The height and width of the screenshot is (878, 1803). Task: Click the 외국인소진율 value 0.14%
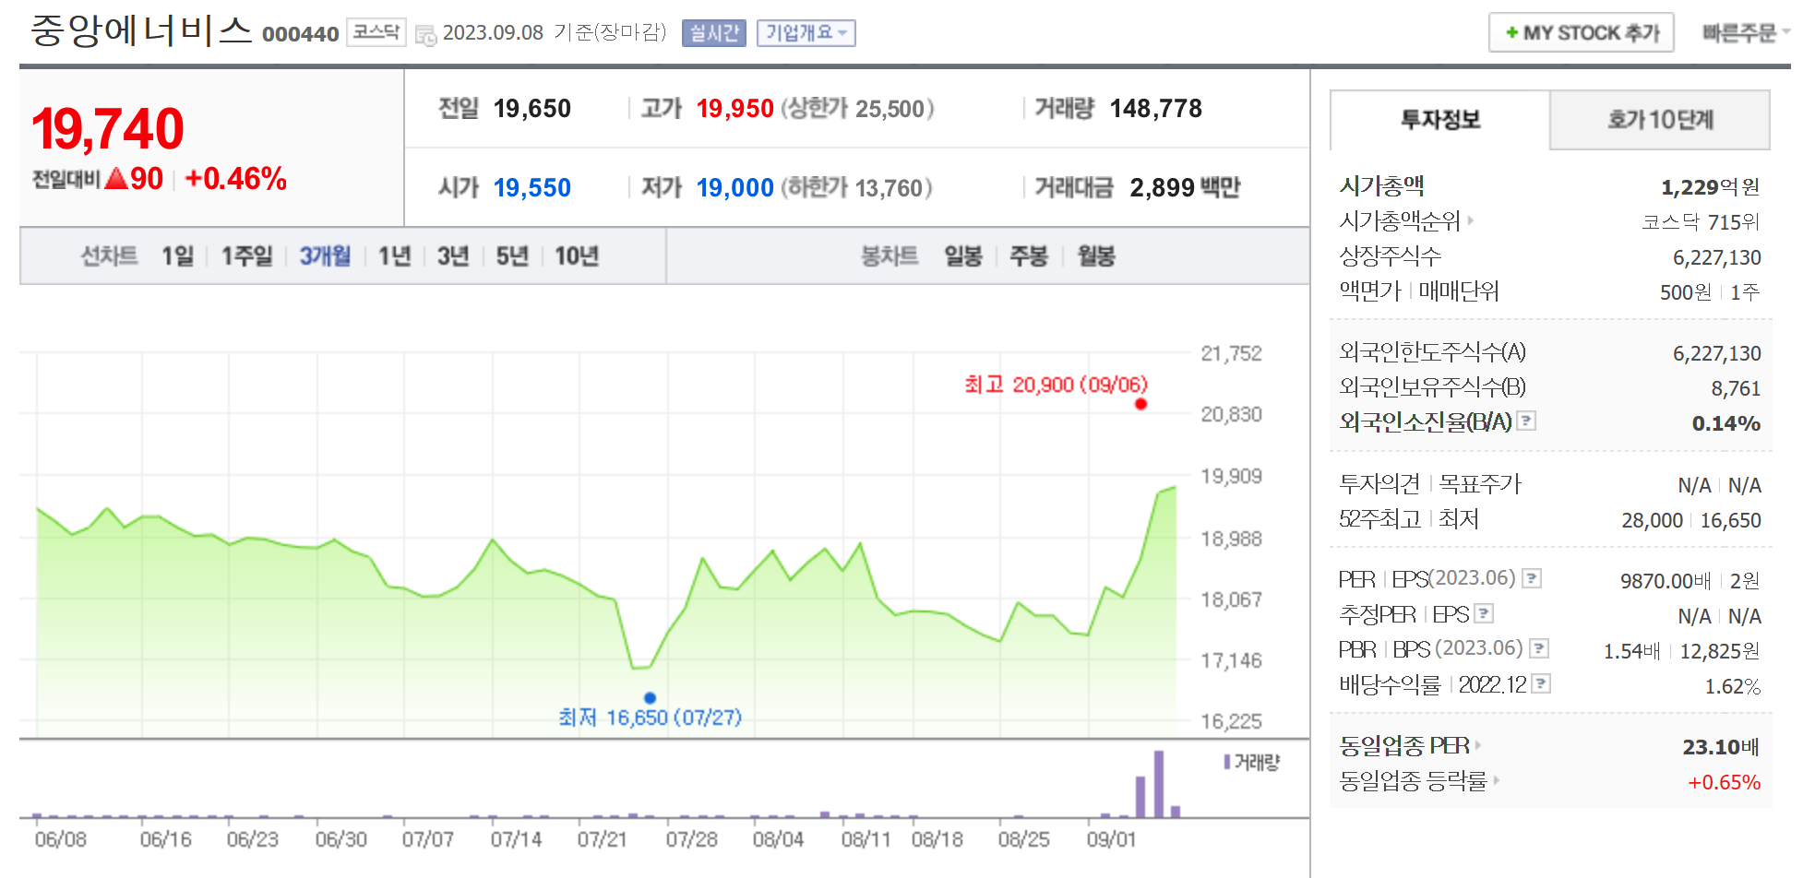pyautogui.click(x=1726, y=423)
